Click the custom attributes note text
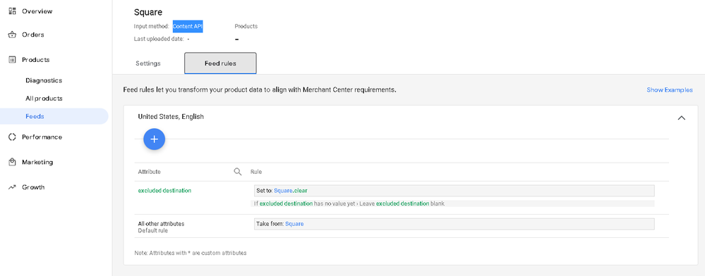This screenshot has height=276, width=705. coord(191,253)
